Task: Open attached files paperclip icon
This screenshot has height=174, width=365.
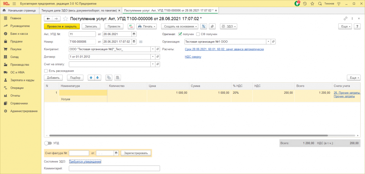Action: click(x=212, y=26)
